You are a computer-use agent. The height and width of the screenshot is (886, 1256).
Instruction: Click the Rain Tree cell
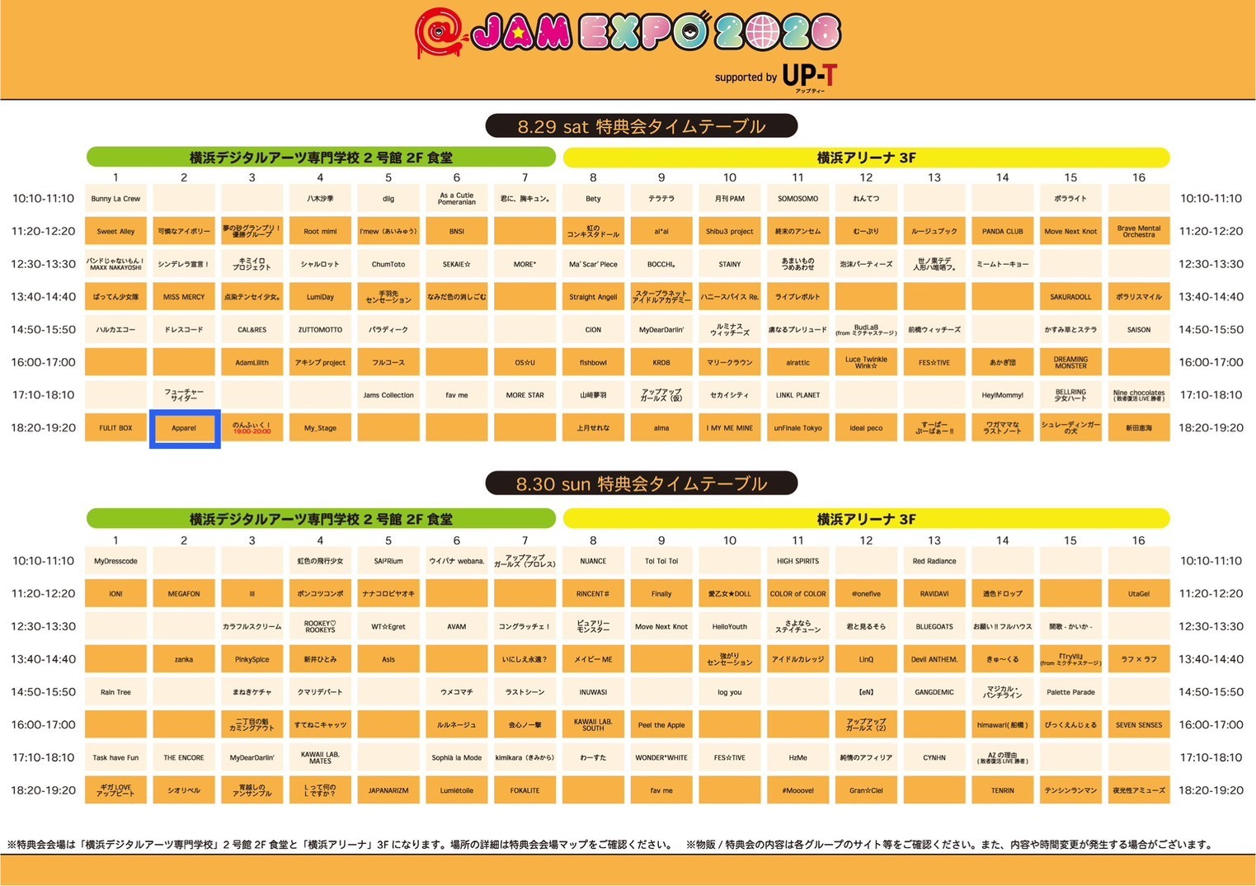(x=115, y=692)
